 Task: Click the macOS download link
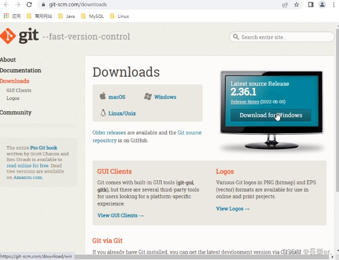point(117,97)
